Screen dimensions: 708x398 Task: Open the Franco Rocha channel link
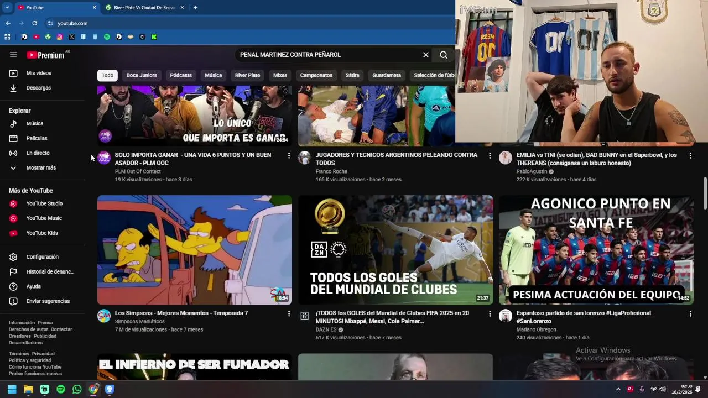(331, 171)
